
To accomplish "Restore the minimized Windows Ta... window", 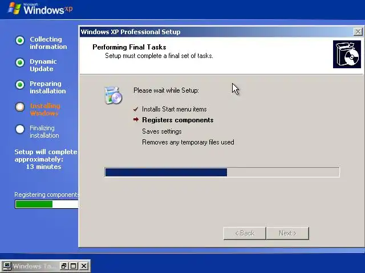I will pos(64,266).
